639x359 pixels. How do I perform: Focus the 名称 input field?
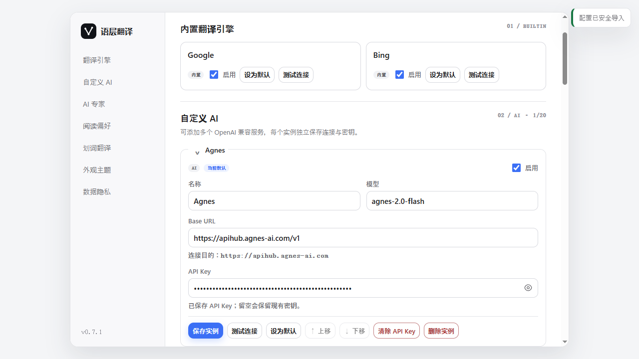(274, 201)
